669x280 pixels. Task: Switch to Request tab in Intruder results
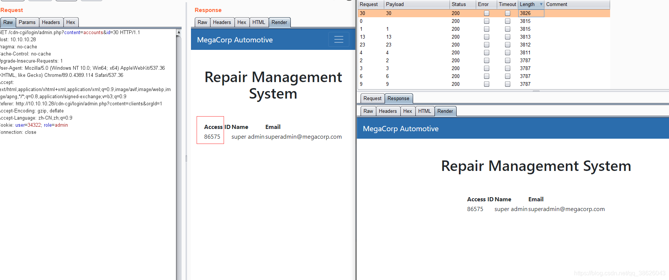[x=372, y=99]
